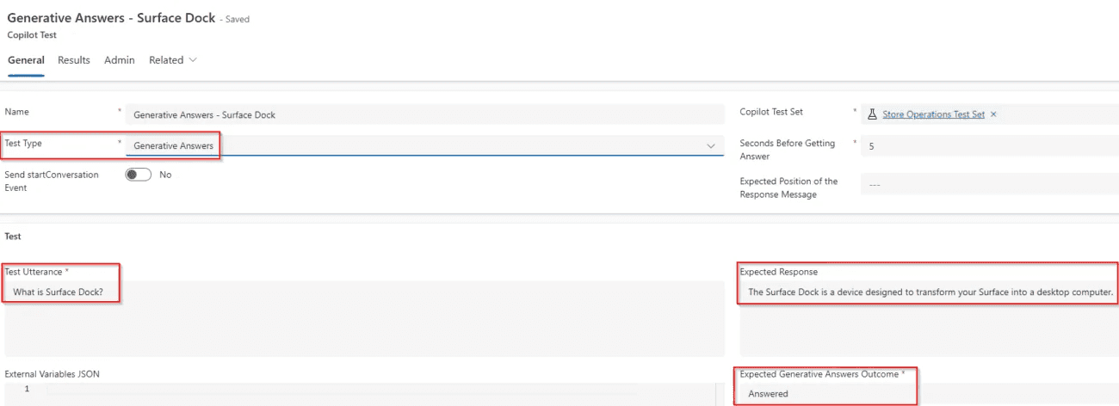The width and height of the screenshot is (1119, 406).
Task: Switch to the Results tab
Action: (x=74, y=60)
